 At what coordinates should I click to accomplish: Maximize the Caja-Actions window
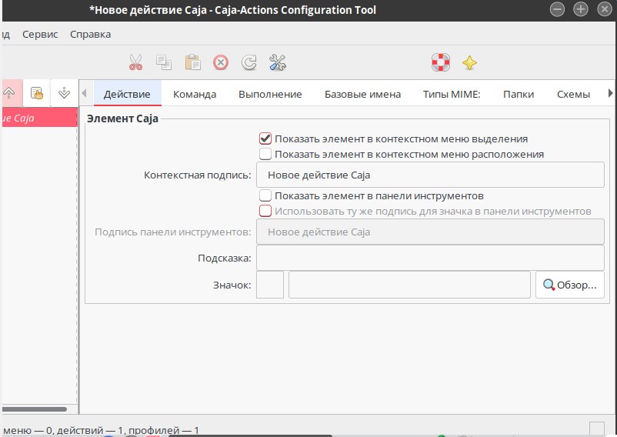(581, 9)
